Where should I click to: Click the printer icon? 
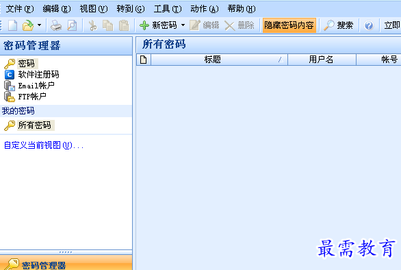pyautogui.click(x=56, y=25)
